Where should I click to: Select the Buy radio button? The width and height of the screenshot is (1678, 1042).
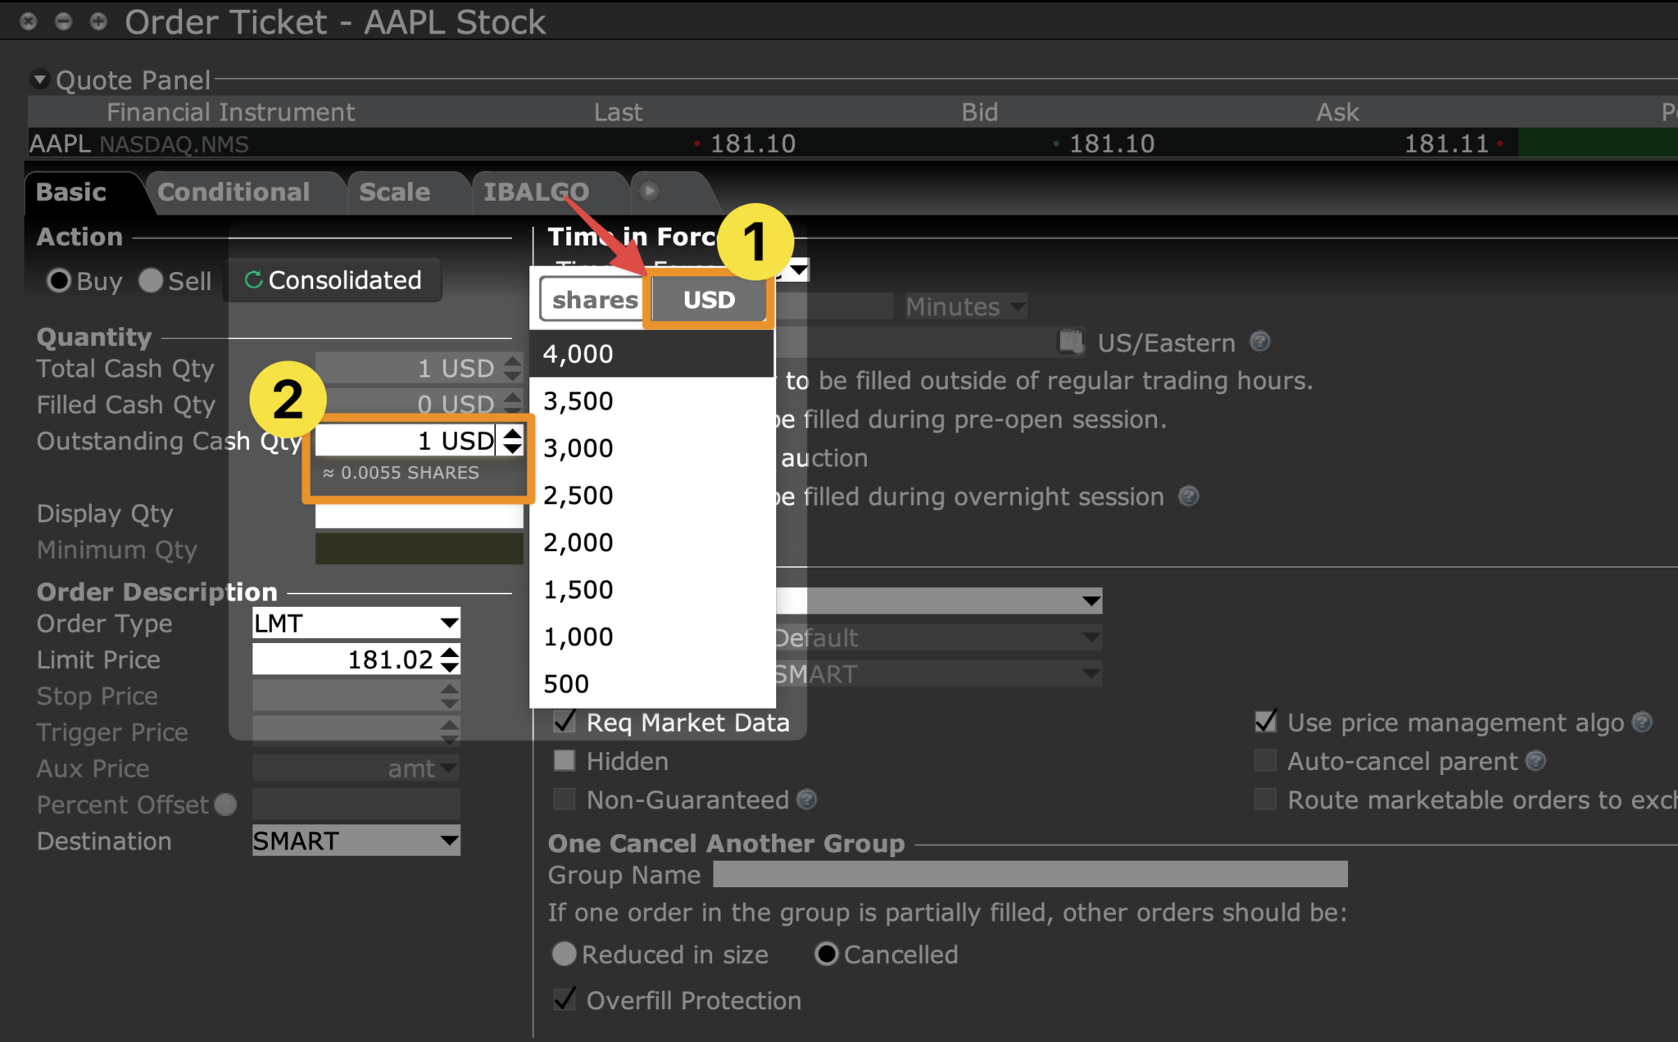point(59,281)
